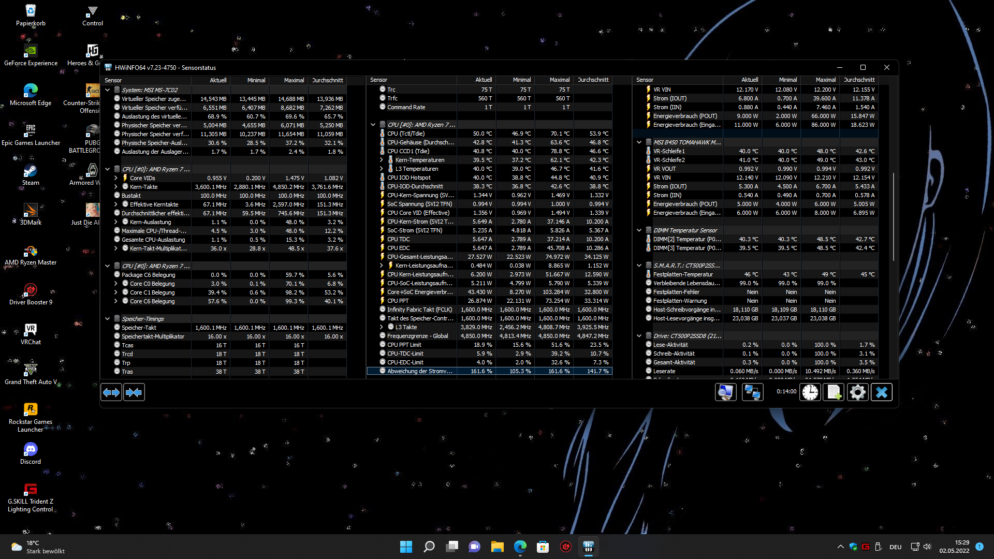Open the remote network computers icon
Screen dimensions: 994x559
752,392
